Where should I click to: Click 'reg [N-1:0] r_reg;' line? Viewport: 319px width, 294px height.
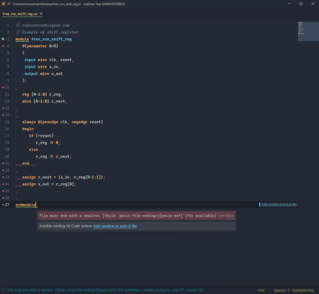click(x=42, y=94)
